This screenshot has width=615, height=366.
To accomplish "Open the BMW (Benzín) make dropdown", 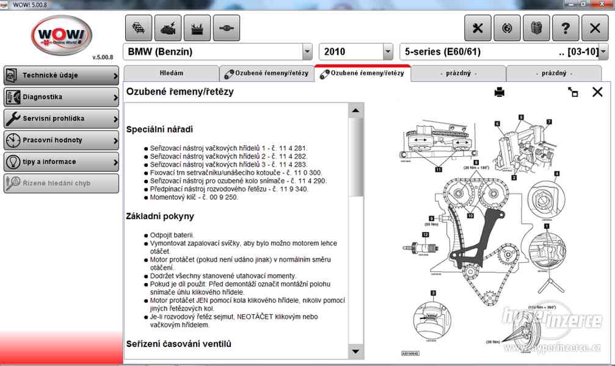I will (307, 51).
